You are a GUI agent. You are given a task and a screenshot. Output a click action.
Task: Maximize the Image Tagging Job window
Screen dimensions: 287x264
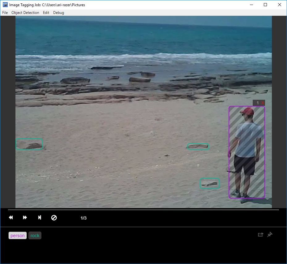[265, 5]
